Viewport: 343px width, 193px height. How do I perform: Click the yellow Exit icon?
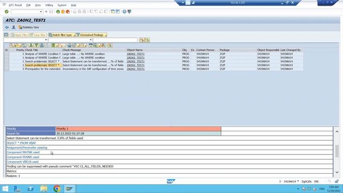point(63,12)
